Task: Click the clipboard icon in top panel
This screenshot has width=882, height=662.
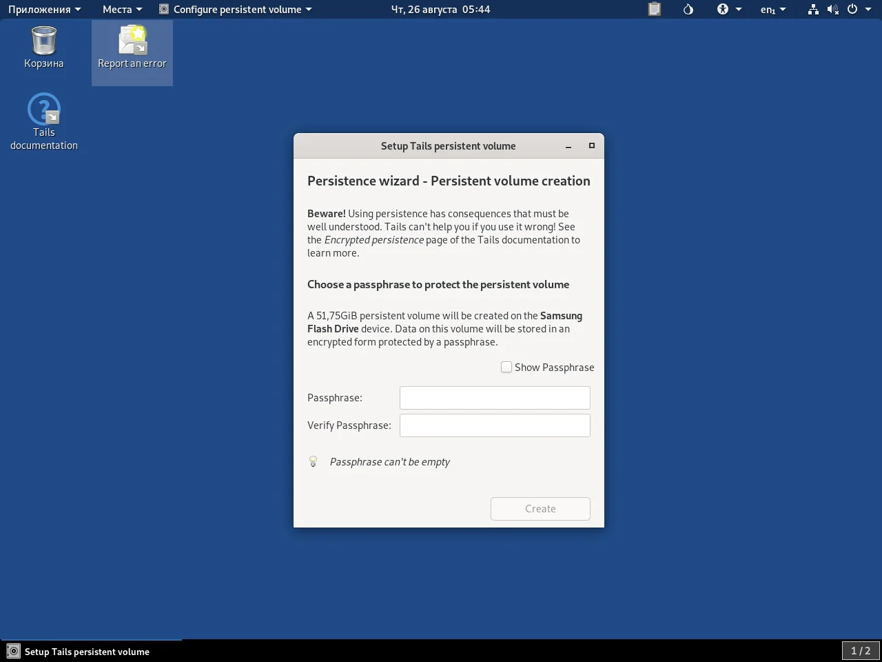Action: [655, 9]
